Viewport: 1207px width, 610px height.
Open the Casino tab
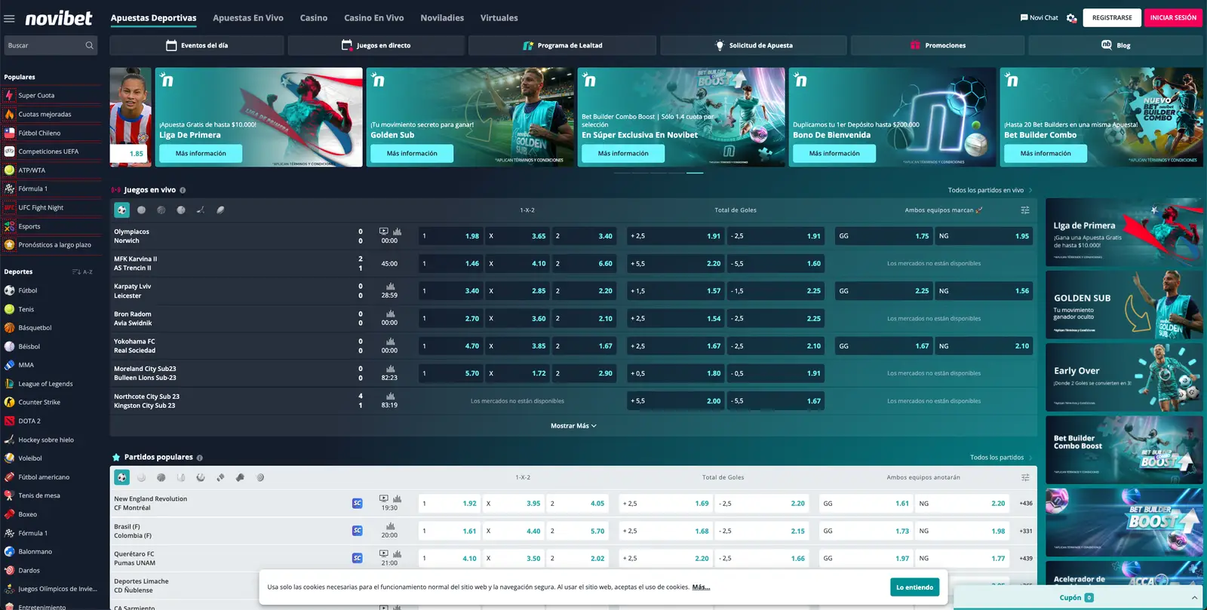coord(314,18)
